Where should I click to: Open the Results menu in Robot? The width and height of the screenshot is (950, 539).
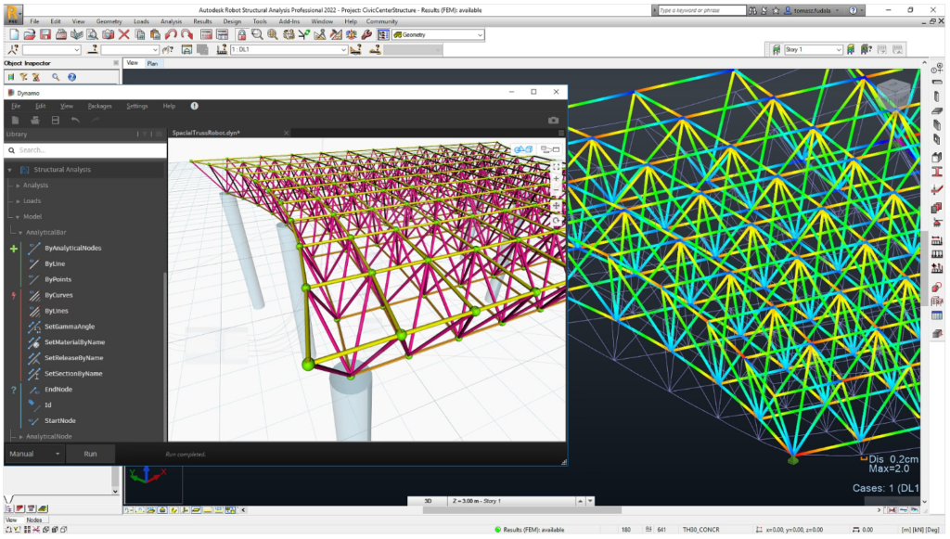pos(202,20)
